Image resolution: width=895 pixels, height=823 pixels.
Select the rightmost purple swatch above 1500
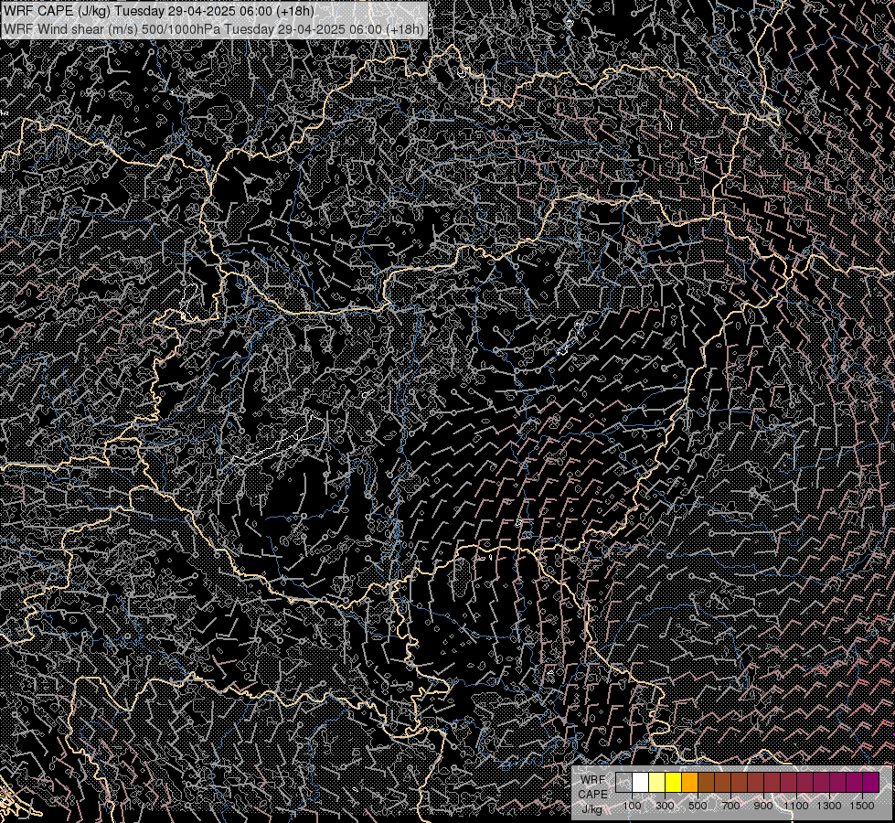(871, 783)
